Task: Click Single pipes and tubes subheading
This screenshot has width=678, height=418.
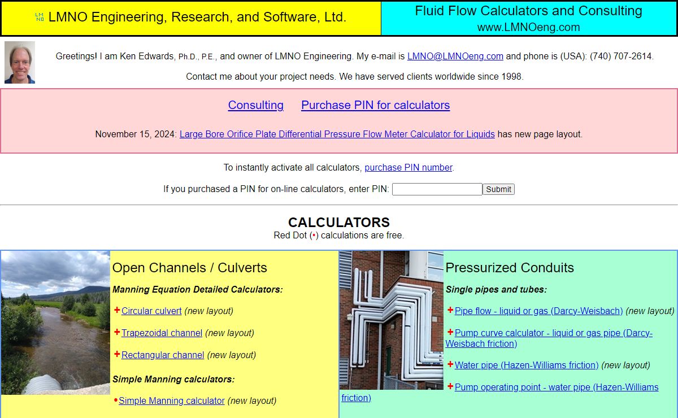Action: [x=496, y=289]
